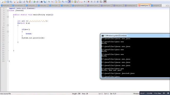Play back the recorded macro
Screen dimensions: 170x95
95,2
